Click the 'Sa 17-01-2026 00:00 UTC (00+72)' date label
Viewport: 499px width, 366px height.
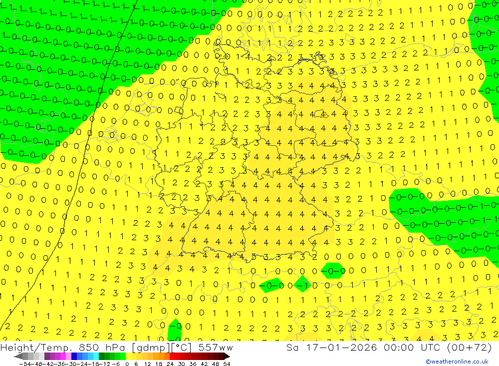[x=389, y=347]
